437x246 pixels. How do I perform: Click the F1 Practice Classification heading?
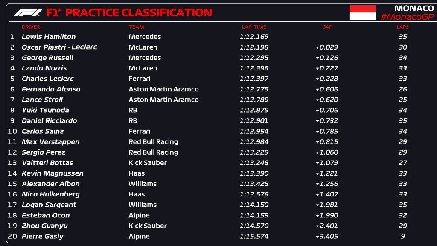pyautogui.click(x=129, y=13)
